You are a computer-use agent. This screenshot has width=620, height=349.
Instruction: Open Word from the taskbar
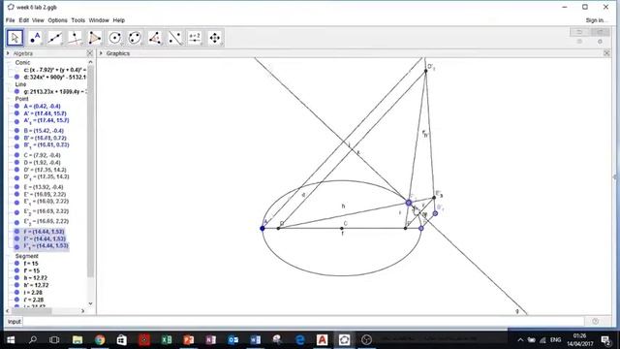coord(256,339)
